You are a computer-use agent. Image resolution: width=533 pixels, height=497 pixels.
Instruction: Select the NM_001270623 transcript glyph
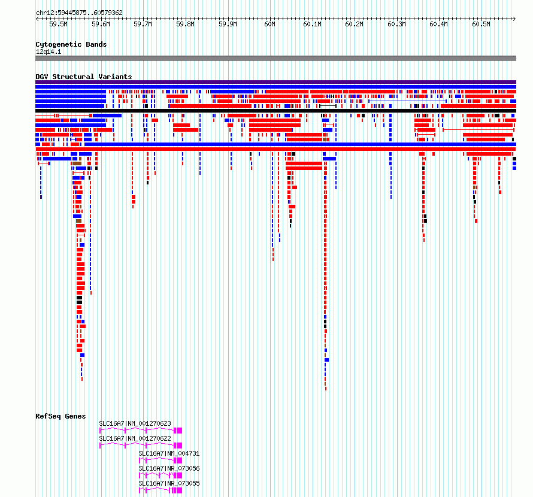tap(141, 431)
